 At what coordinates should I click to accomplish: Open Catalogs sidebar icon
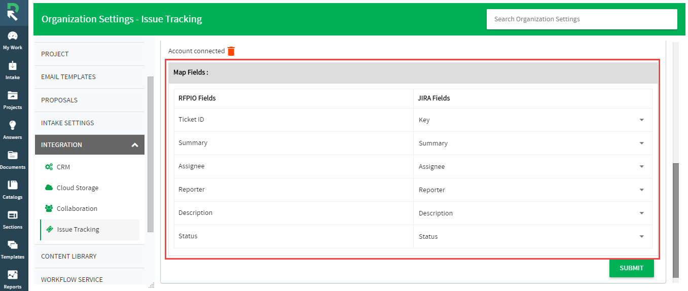(13, 185)
